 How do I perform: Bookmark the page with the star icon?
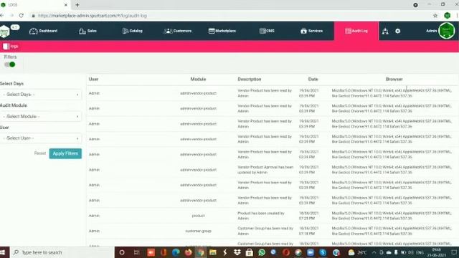tap(435, 16)
